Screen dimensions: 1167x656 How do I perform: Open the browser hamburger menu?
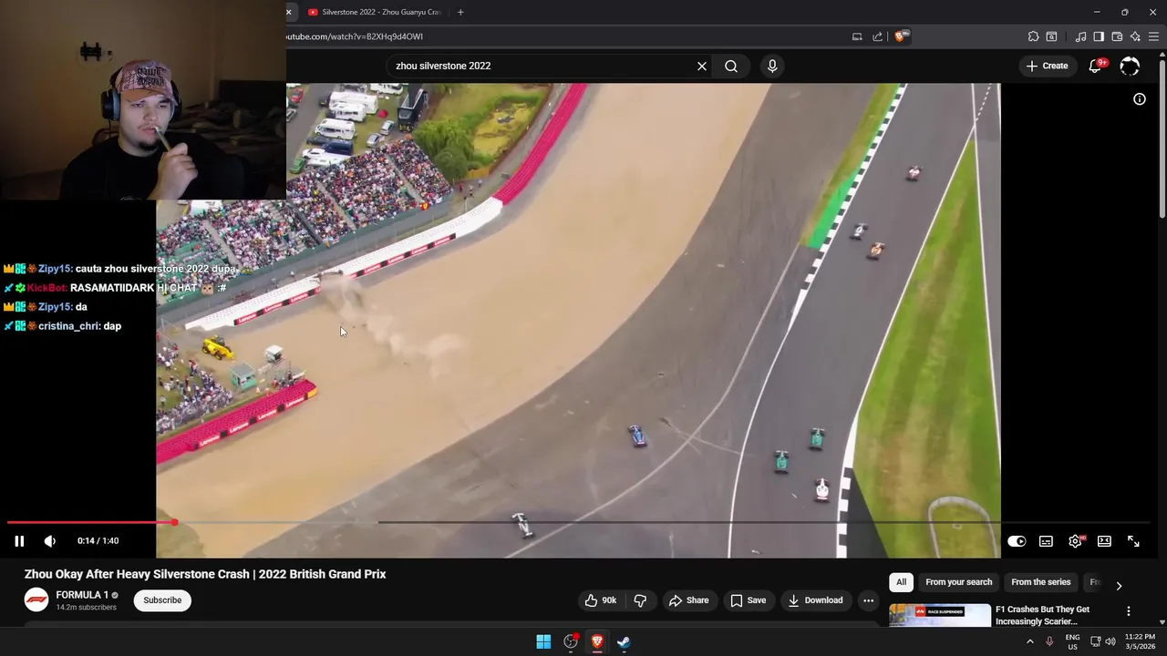1154,36
